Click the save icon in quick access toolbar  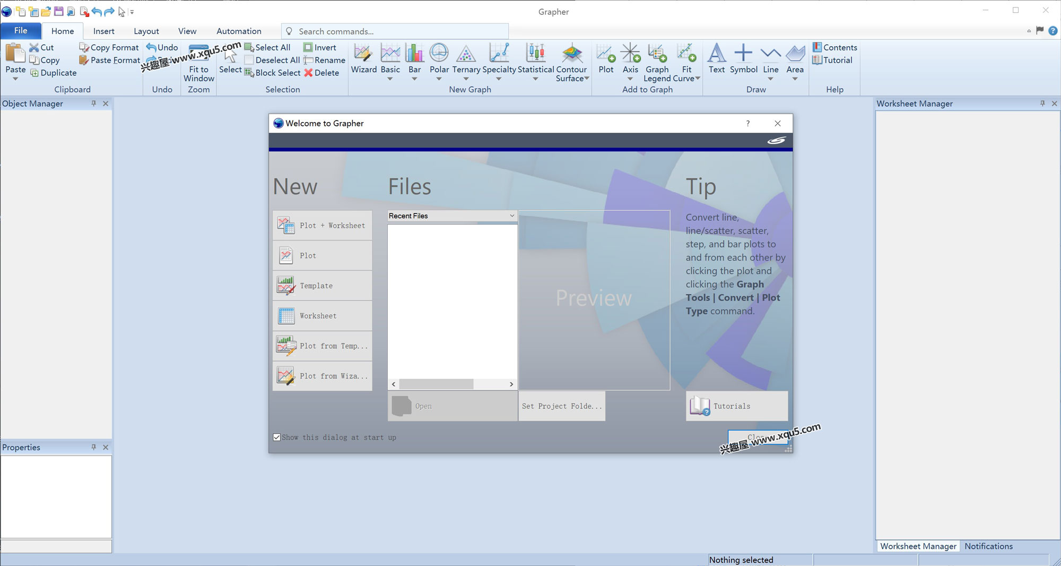(58, 11)
